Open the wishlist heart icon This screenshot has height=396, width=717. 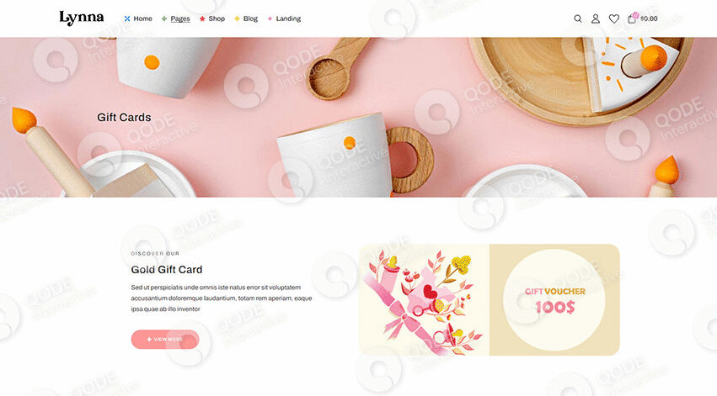pos(614,18)
